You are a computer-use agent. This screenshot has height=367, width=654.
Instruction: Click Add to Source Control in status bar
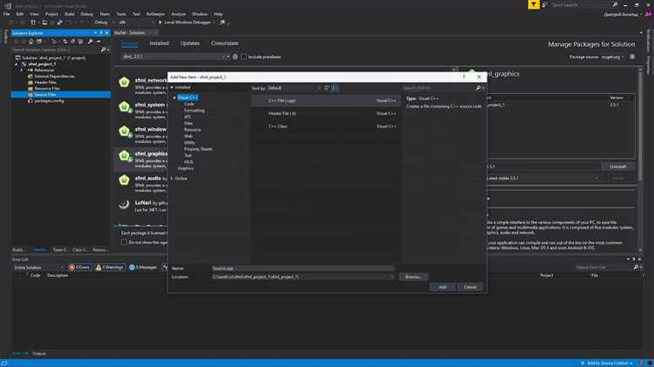pos(606,364)
